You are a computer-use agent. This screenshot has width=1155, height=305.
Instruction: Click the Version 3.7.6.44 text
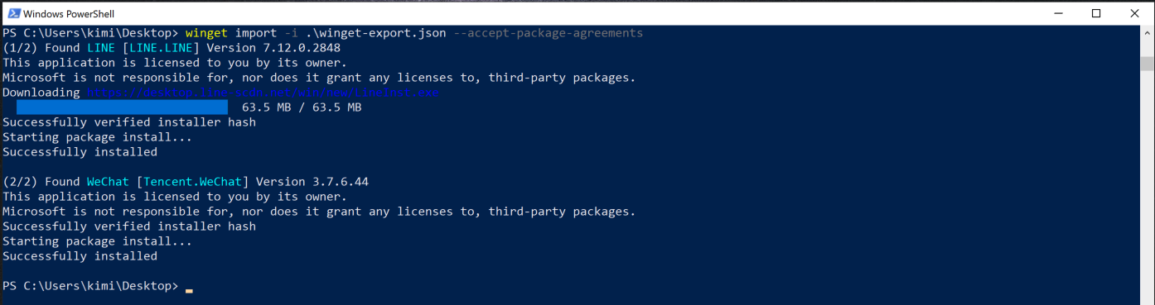coord(312,182)
